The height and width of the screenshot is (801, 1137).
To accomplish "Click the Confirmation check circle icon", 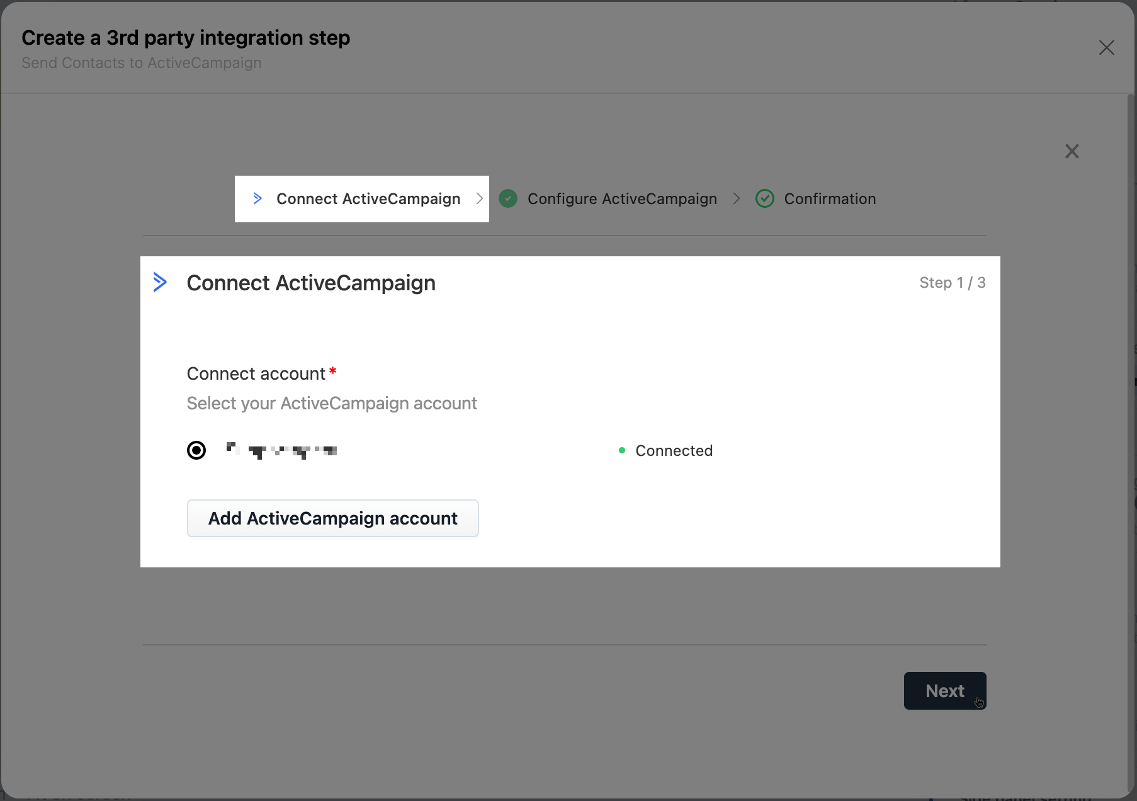I will (765, 199).
